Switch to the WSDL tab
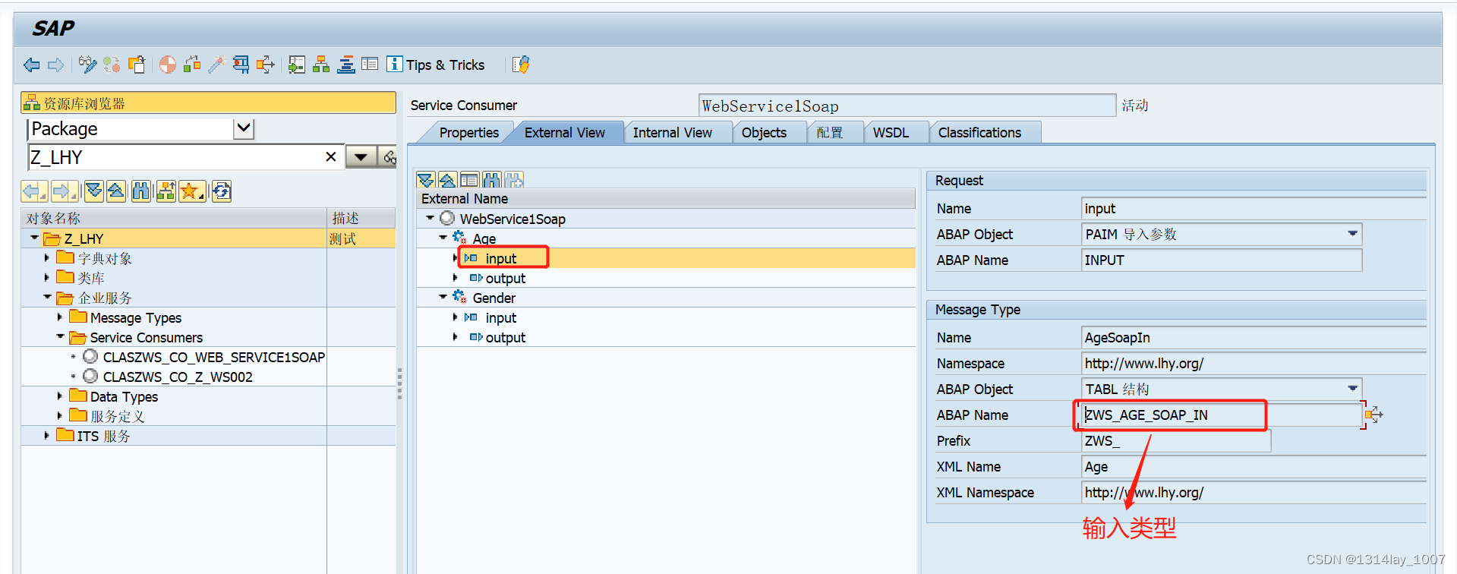Image resolution: width=1457 pixels, height=574 pixels. 891,133
